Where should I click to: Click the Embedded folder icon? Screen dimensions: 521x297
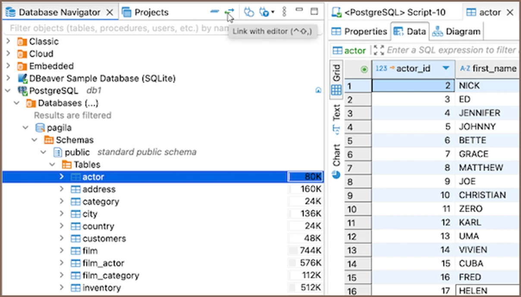pos(22,66)
